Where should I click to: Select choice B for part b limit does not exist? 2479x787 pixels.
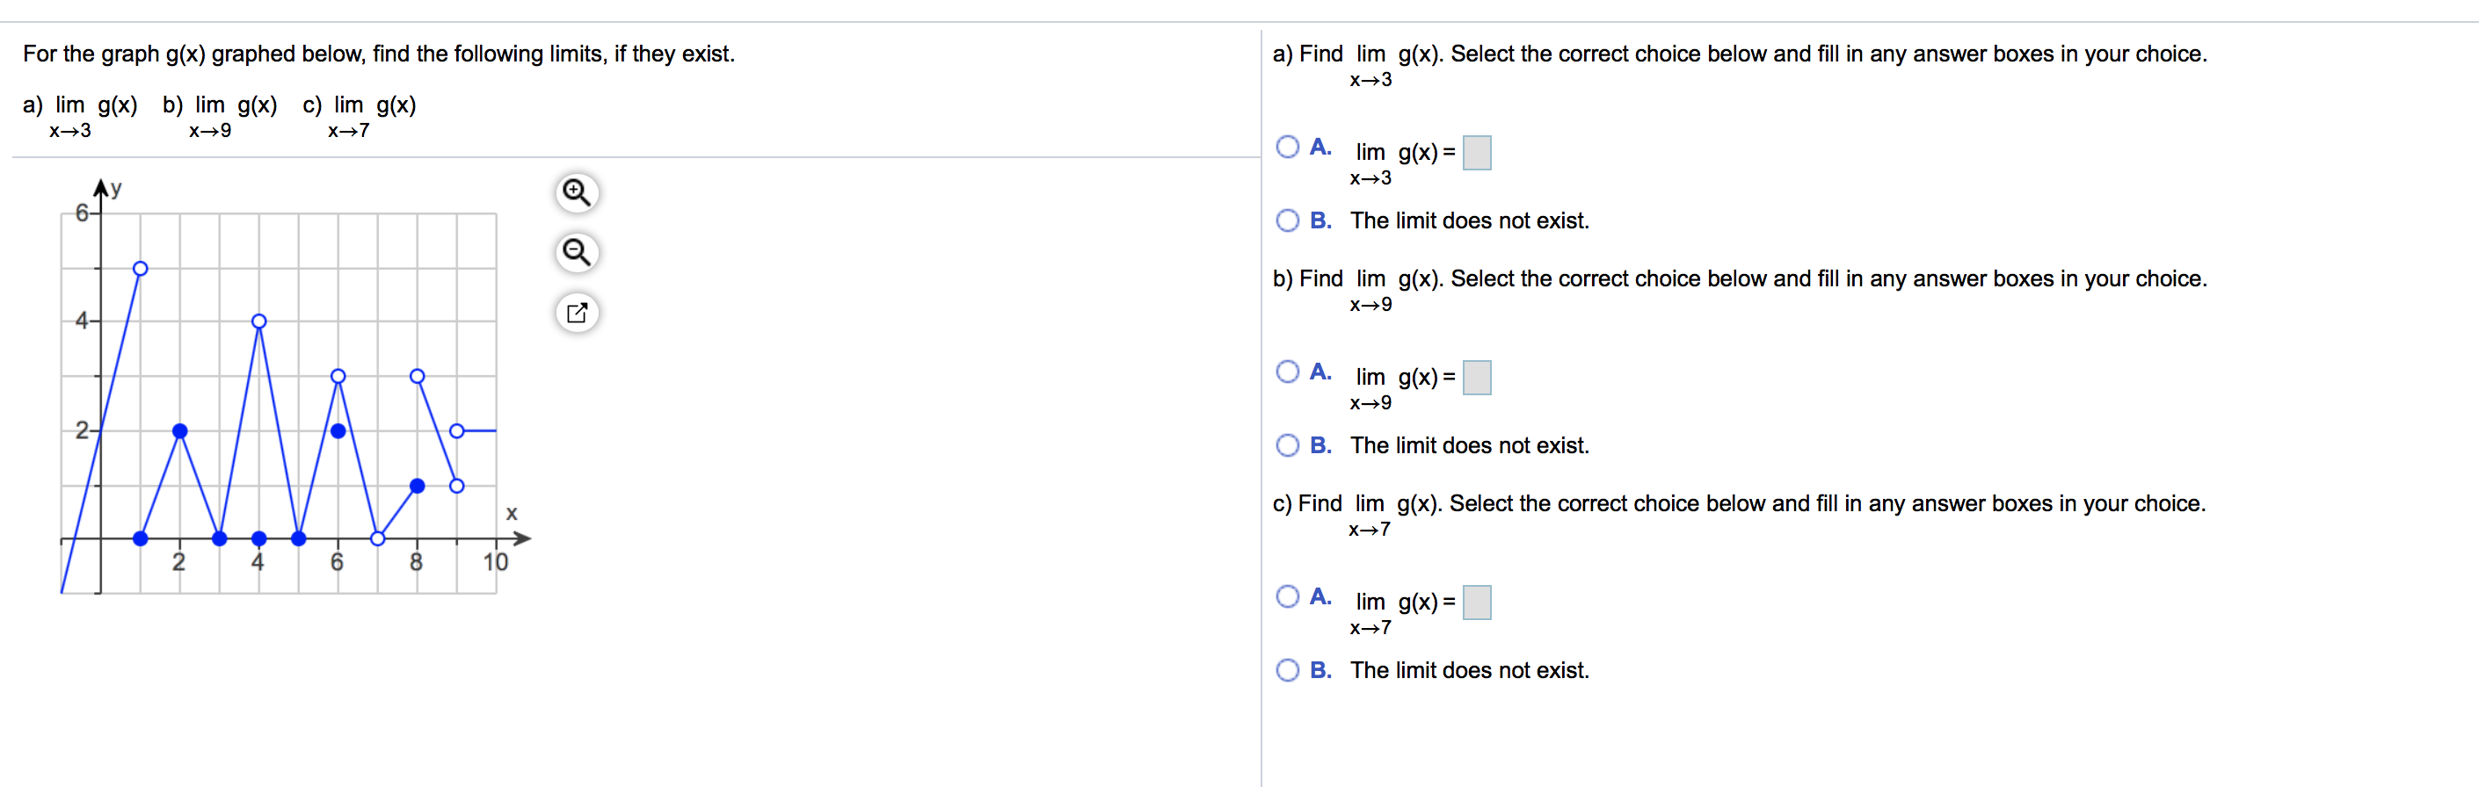[x=1287, y=444]
